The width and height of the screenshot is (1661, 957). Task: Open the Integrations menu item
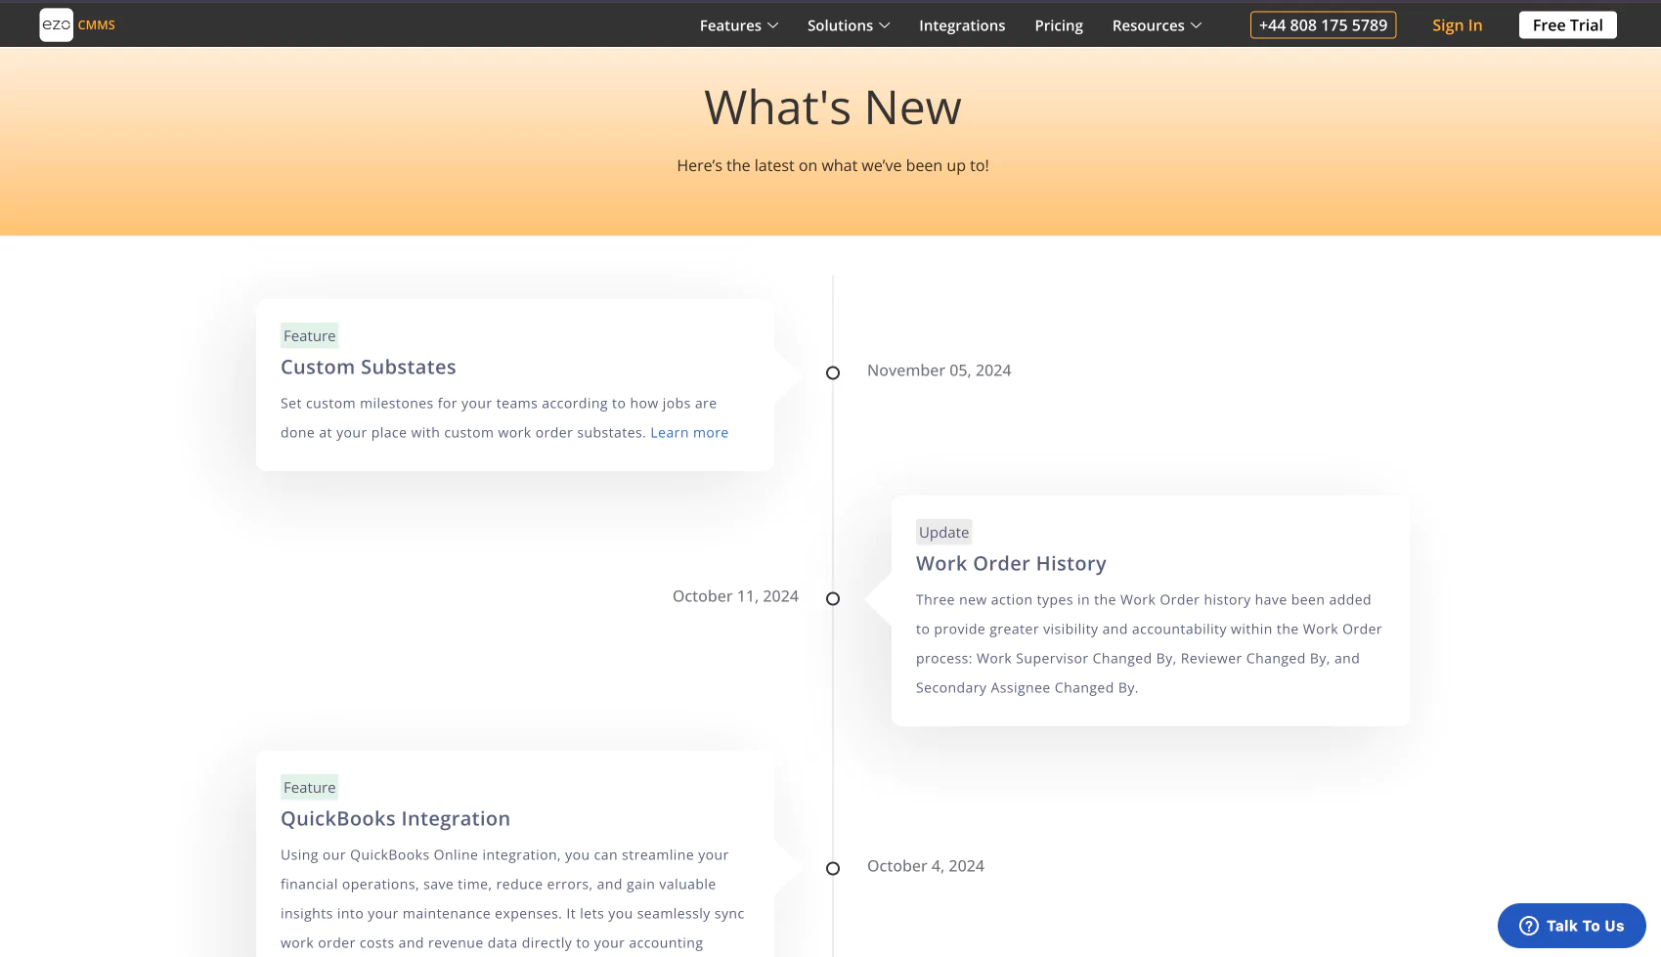tap(961, 24)
